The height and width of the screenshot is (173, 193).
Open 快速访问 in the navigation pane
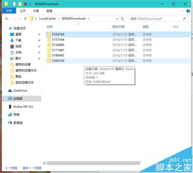tap(19, 28)
